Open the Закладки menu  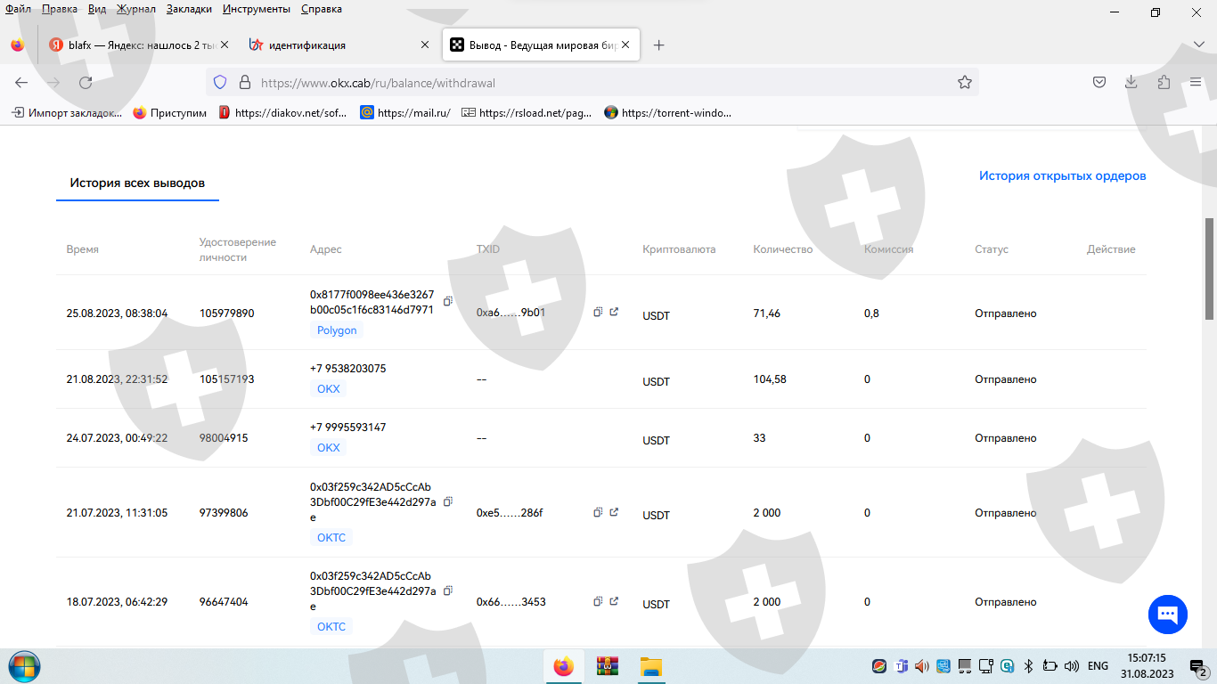click(189, 9)
